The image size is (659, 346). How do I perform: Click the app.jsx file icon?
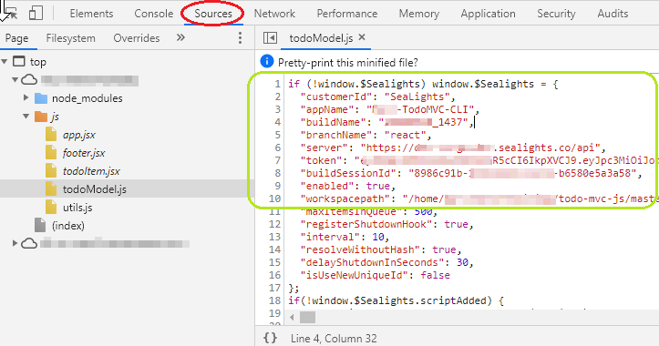51,135
